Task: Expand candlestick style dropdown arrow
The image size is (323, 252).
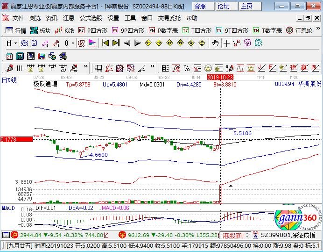Action: click(x=73, y=43)
